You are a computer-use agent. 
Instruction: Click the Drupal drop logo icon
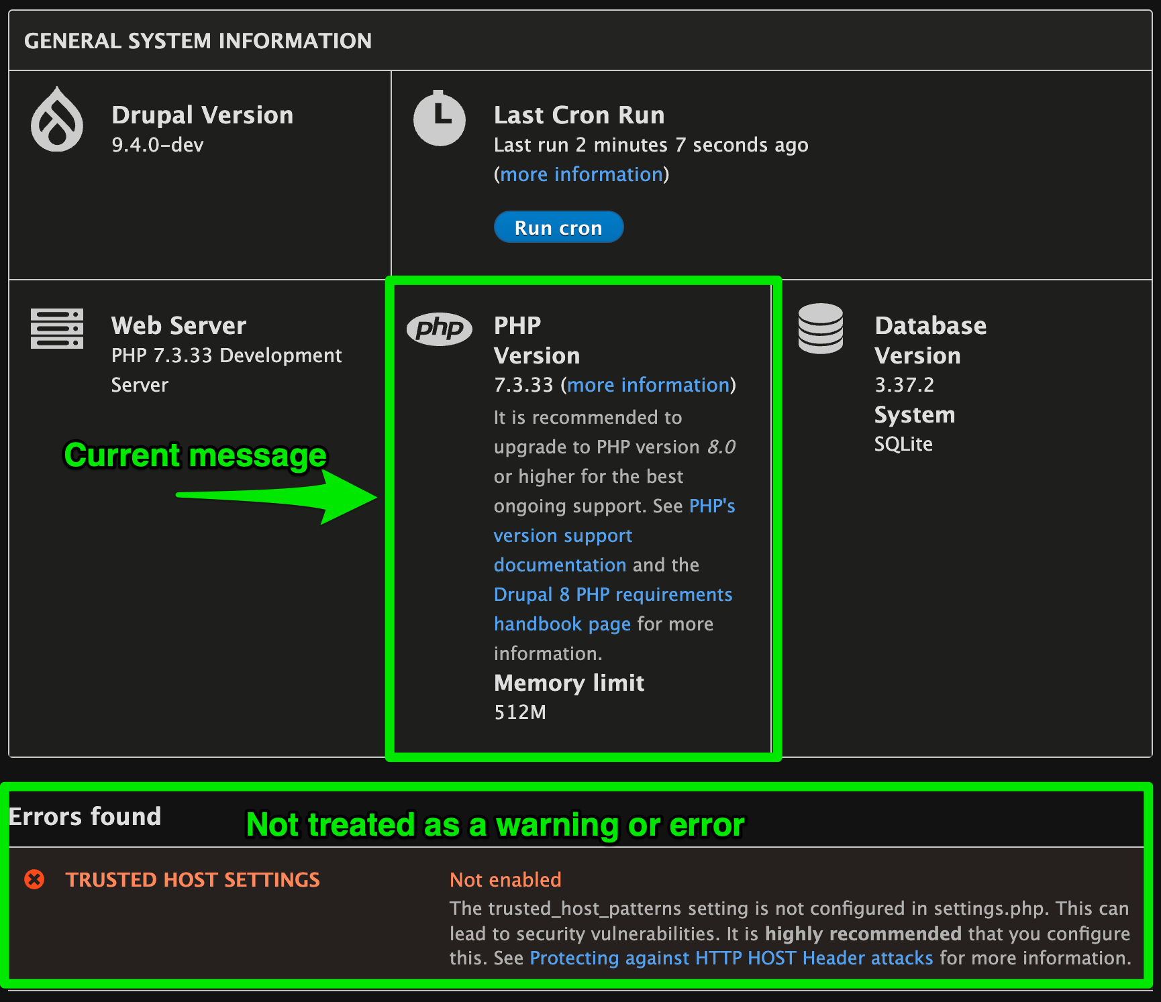(x=57, y=119)
